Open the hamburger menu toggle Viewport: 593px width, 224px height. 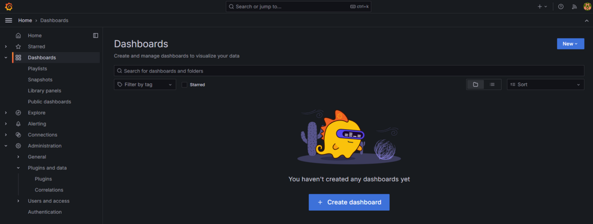click(8, 20)
